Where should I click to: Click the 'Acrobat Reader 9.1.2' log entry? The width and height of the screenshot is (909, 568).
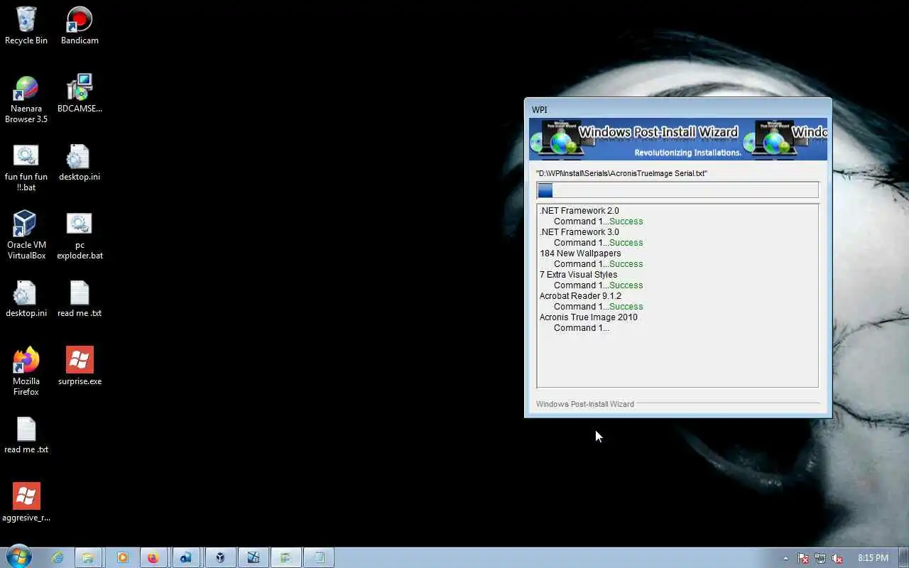(x=580, y=296)
